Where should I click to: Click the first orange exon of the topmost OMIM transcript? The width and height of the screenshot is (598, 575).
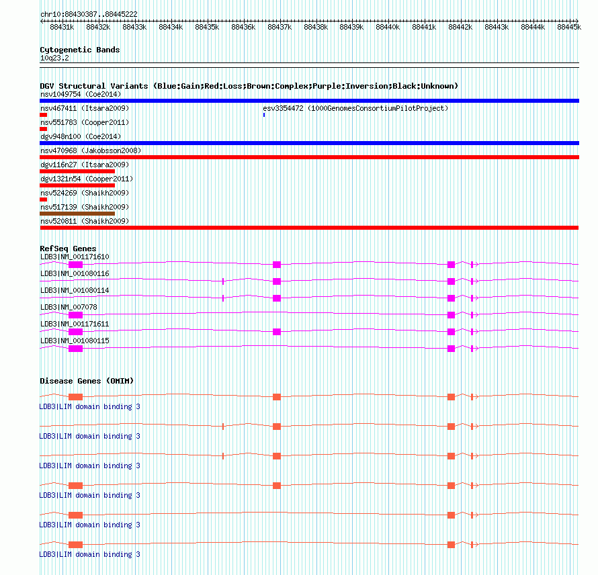(x=75, y=397)
